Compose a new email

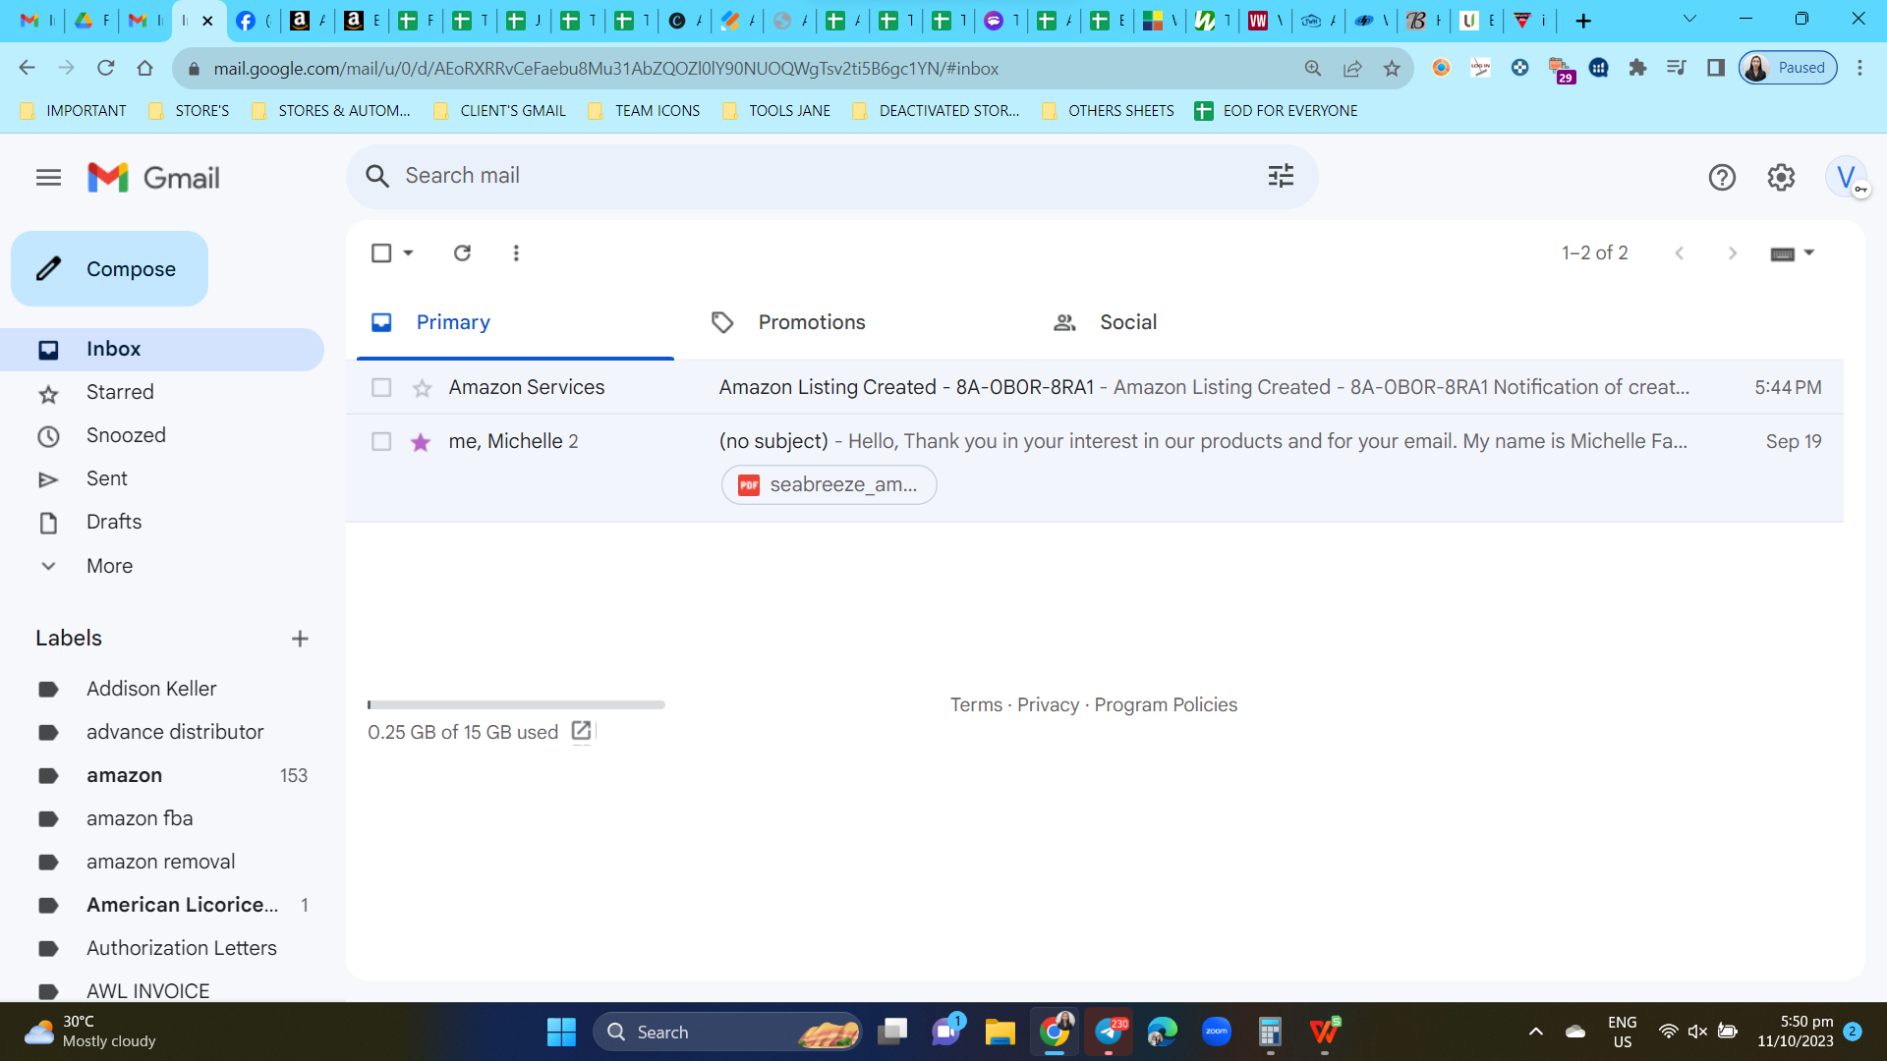pos(109,269)
